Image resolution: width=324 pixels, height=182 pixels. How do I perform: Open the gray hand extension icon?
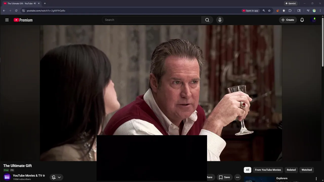pos(284,11)
